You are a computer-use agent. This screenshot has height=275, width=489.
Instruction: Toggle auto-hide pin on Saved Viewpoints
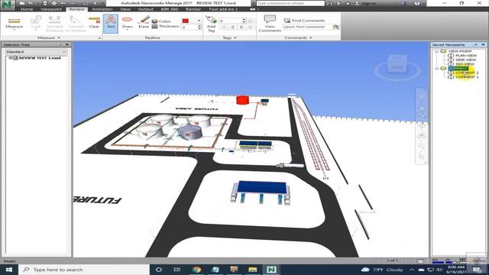tap(476, 45)
